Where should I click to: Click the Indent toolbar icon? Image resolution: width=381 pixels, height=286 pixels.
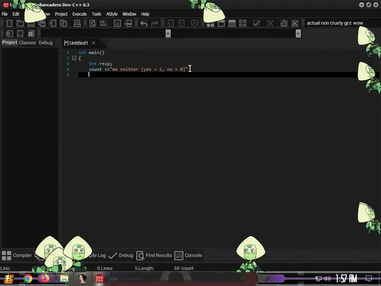(x=170, y=23)
